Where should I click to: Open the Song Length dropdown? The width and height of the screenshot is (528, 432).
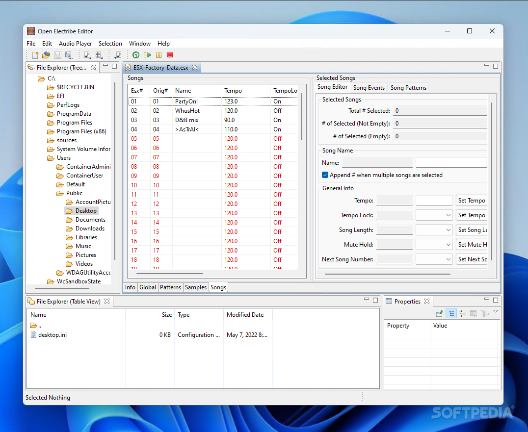tap(434, 230)
